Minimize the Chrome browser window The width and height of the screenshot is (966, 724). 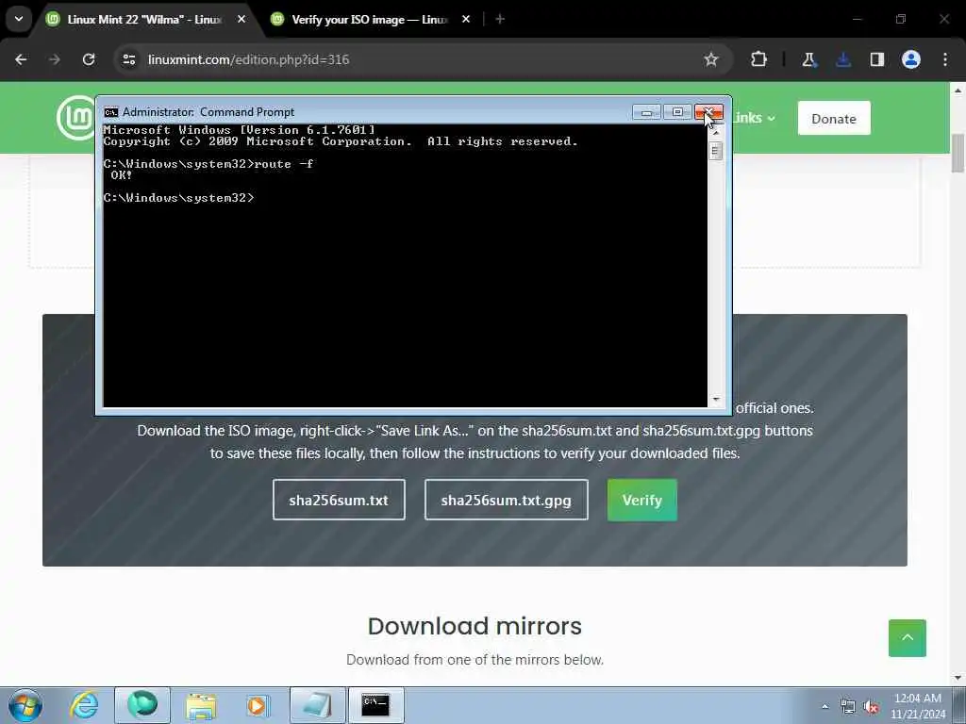pyautogui.click(x=857, y=19)
